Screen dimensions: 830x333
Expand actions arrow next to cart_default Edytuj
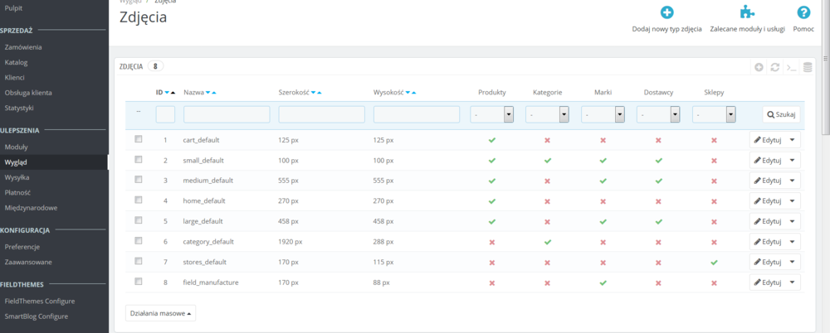tap(793, 139)
